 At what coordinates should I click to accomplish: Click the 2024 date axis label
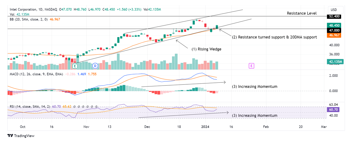[205, 127]
